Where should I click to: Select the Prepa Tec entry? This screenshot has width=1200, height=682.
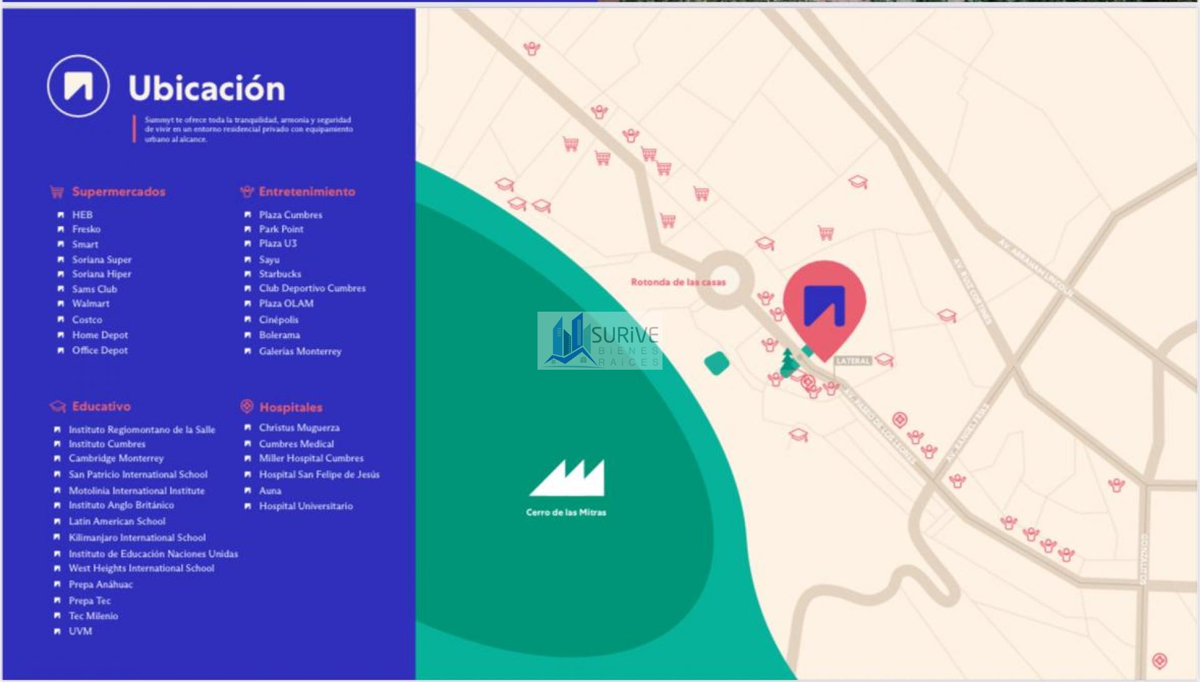pos(89,601)
